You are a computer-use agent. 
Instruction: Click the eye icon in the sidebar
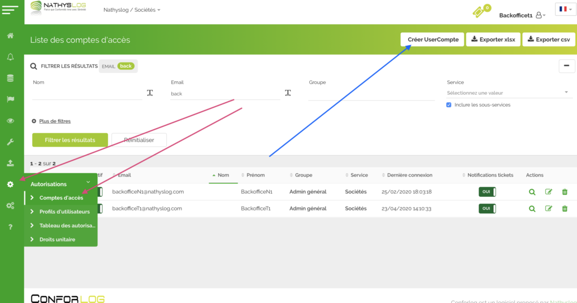(10, 121)
